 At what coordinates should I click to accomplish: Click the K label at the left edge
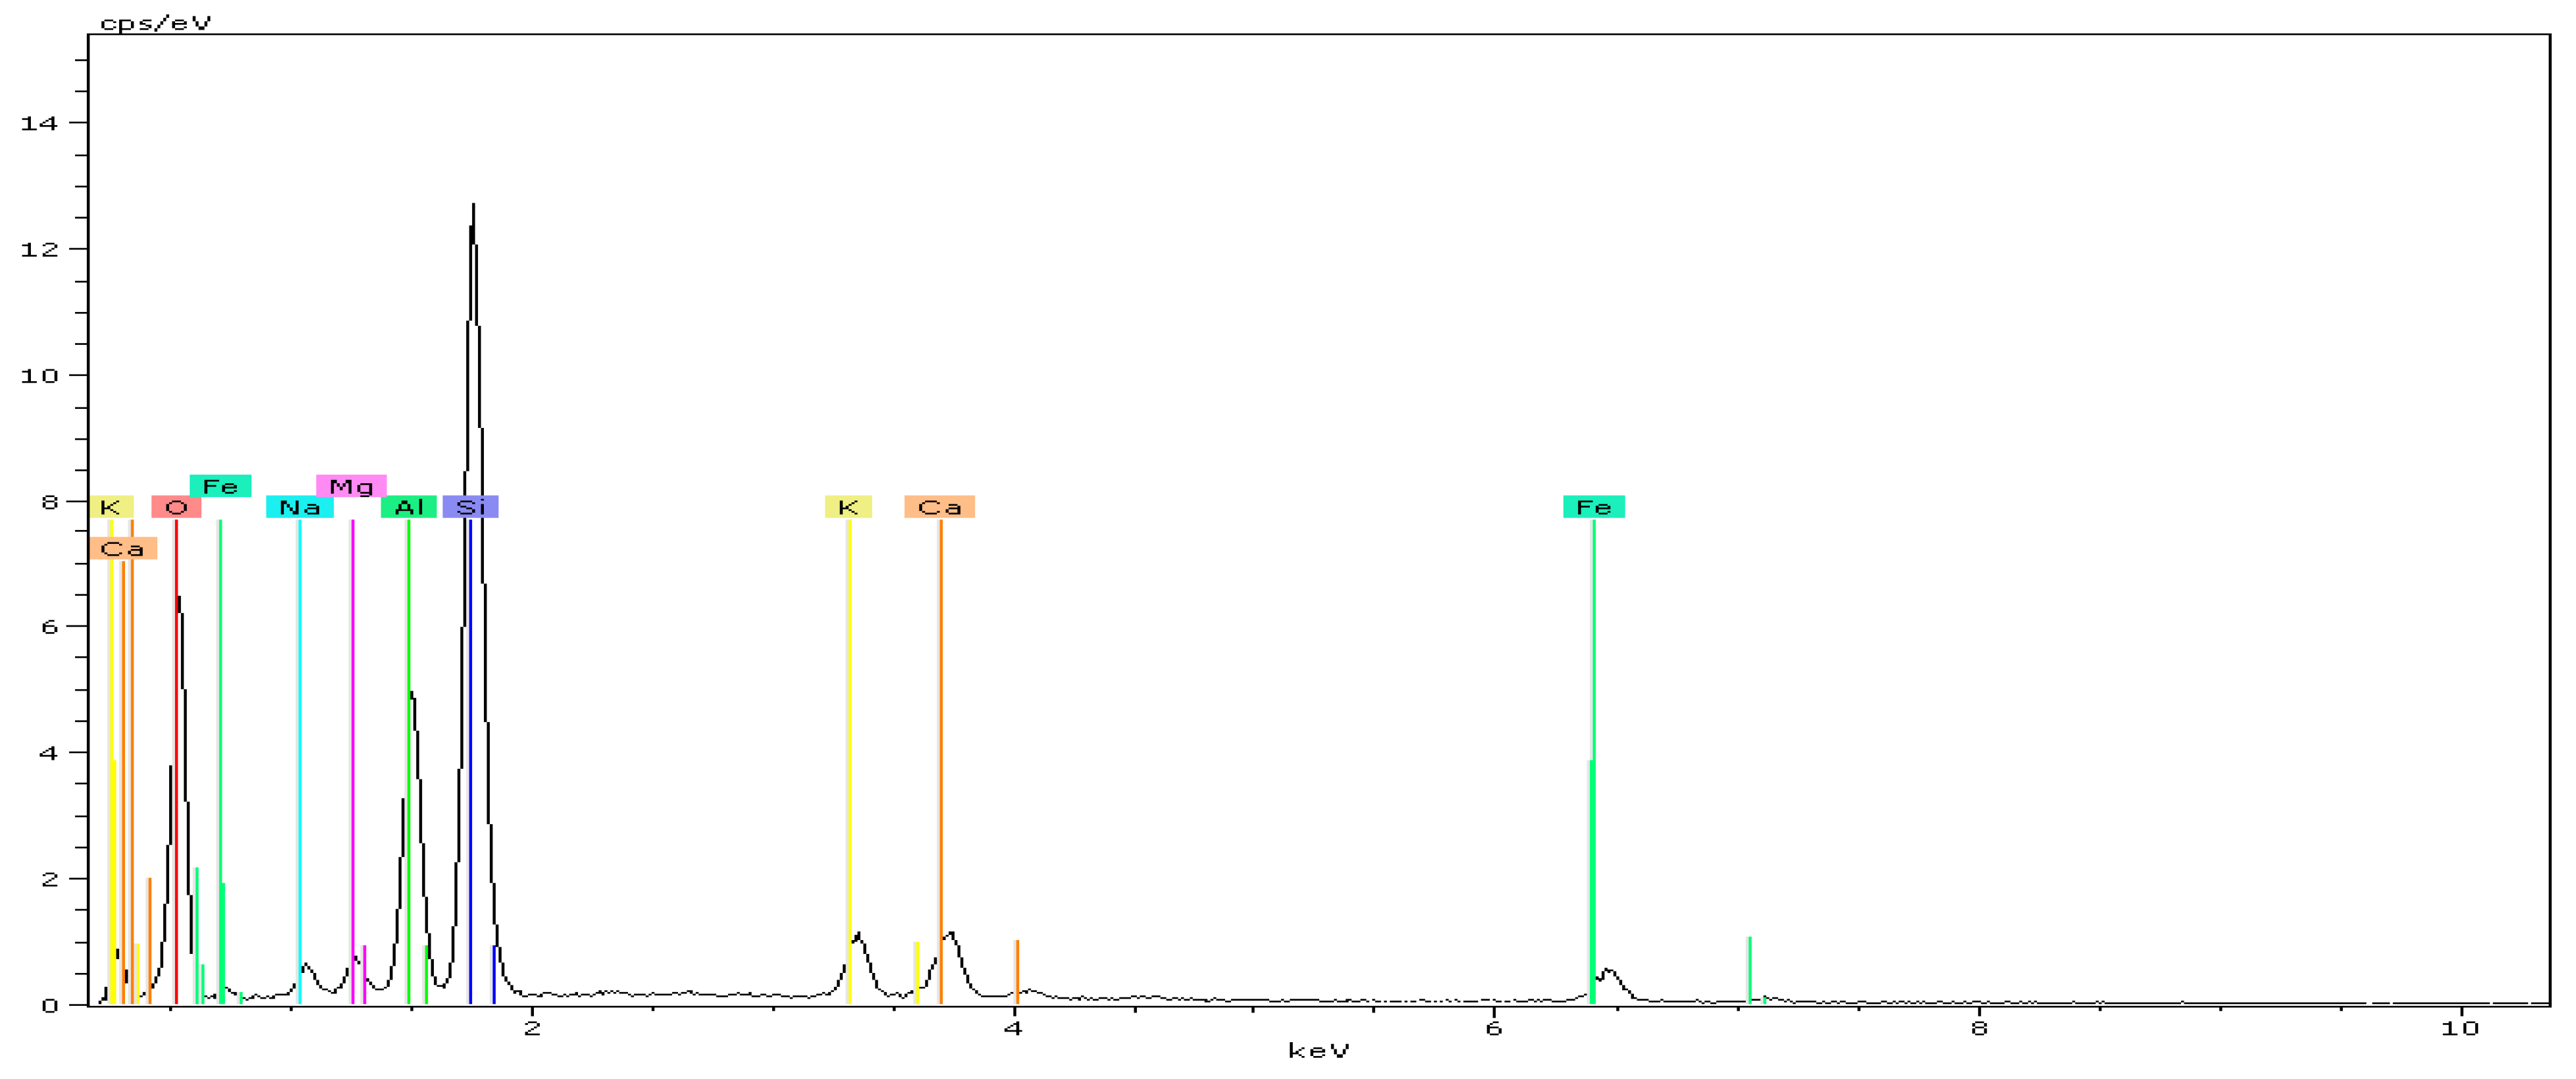tap(110, 507)
